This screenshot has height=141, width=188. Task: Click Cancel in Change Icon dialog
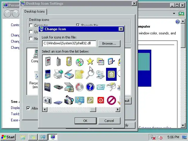coord(109,121)
